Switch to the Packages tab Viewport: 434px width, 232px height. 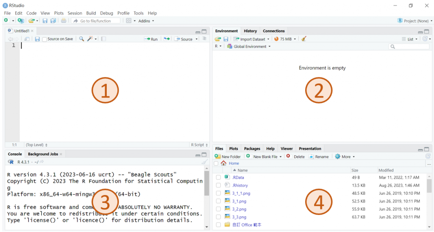coord(252,149)
